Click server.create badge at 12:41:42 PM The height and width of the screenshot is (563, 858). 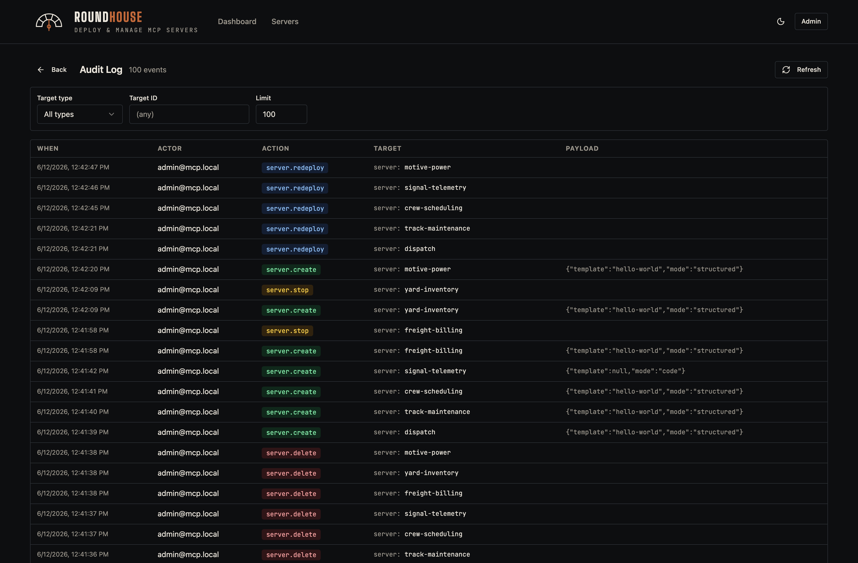pos(291,371)
